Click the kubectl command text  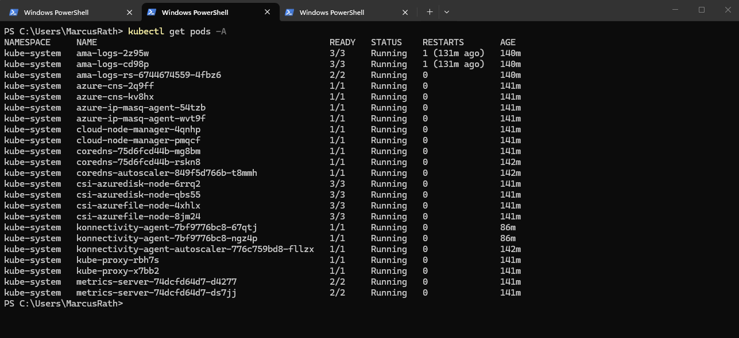click(146, 32)
